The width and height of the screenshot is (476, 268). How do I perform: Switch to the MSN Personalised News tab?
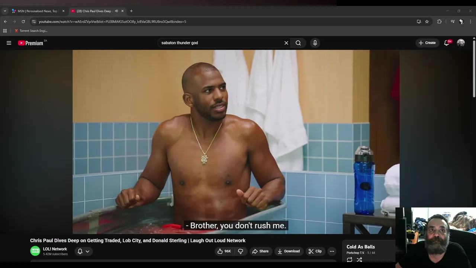pyautogui.click(x=37, y=11)
